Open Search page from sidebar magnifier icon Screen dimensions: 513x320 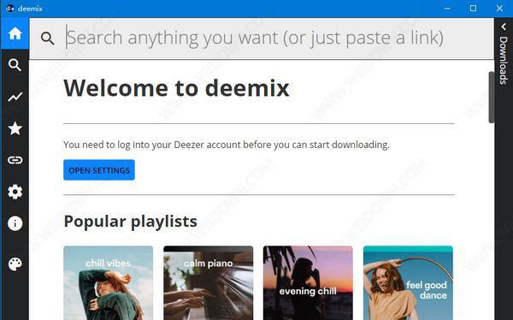tap(15, 65)
